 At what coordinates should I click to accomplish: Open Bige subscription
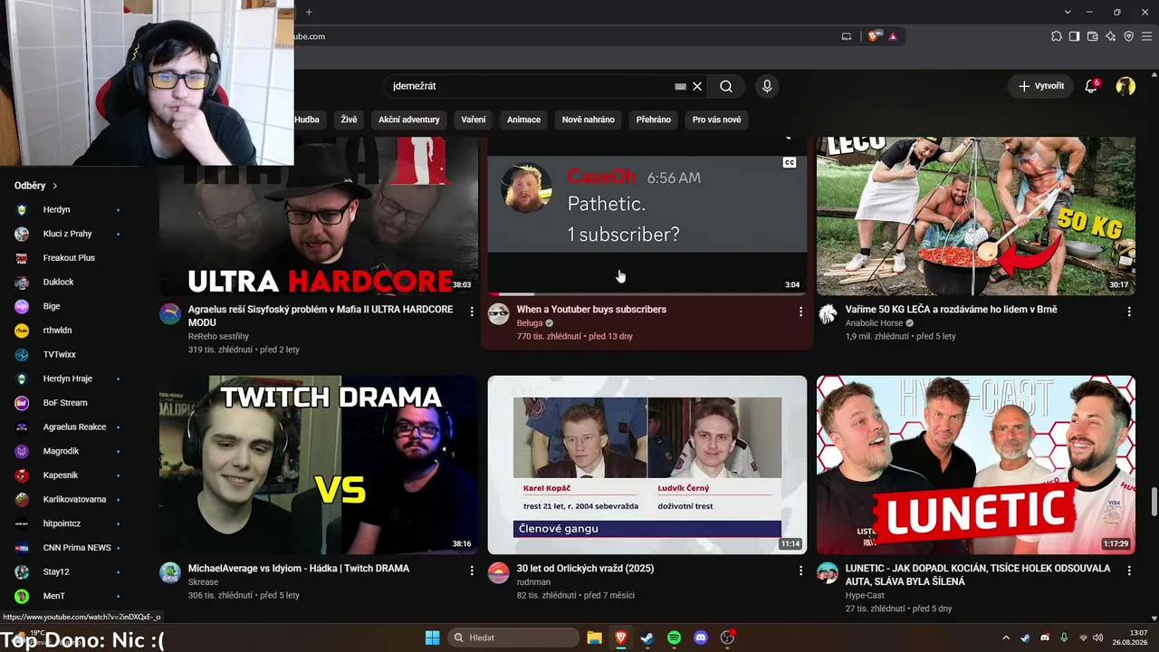click(68, 306)
